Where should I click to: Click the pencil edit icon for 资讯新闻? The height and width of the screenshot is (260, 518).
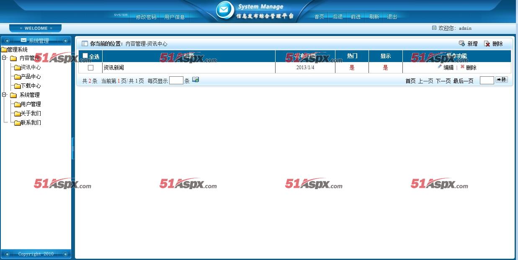coord(440,67)
